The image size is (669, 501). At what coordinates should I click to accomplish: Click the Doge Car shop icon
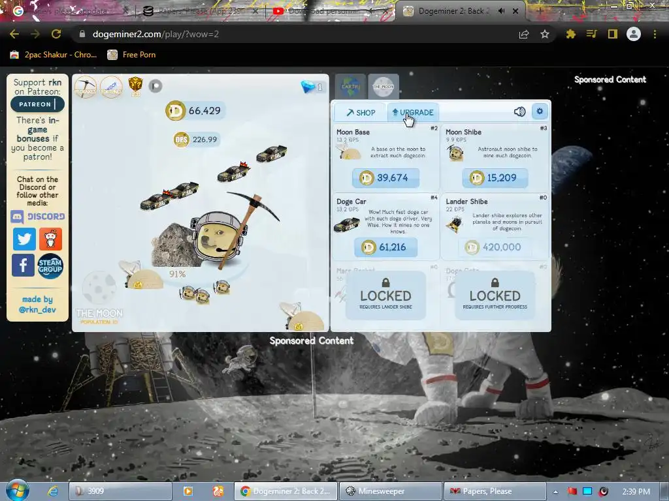coord(346,224)
